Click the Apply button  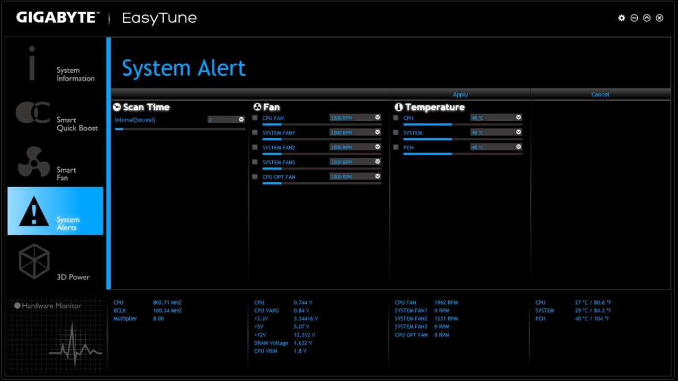460,94
